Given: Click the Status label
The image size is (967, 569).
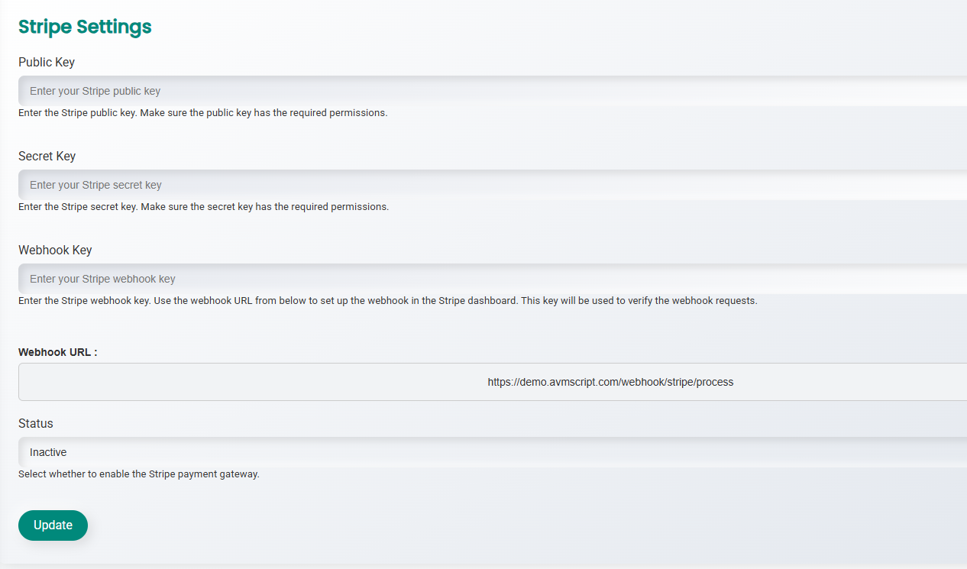Looking at the screenshot, I should (x=36, y=423).
